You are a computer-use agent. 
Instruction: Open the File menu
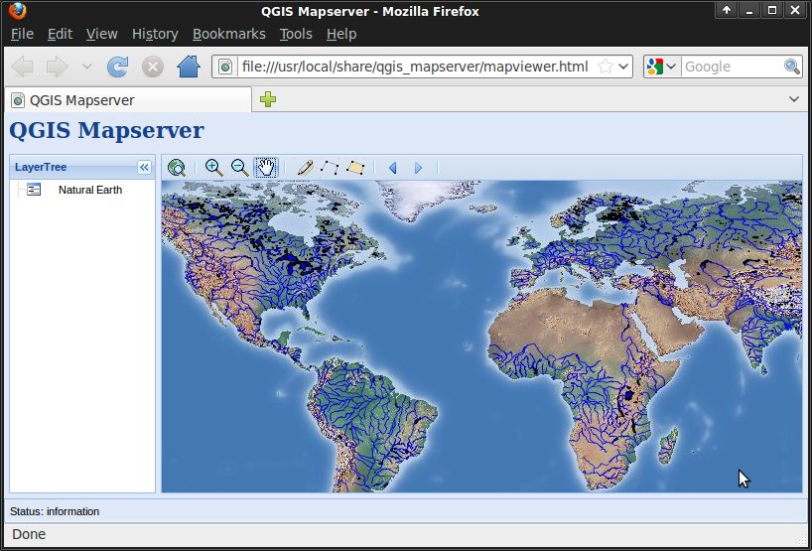click(x=22, y=34)
